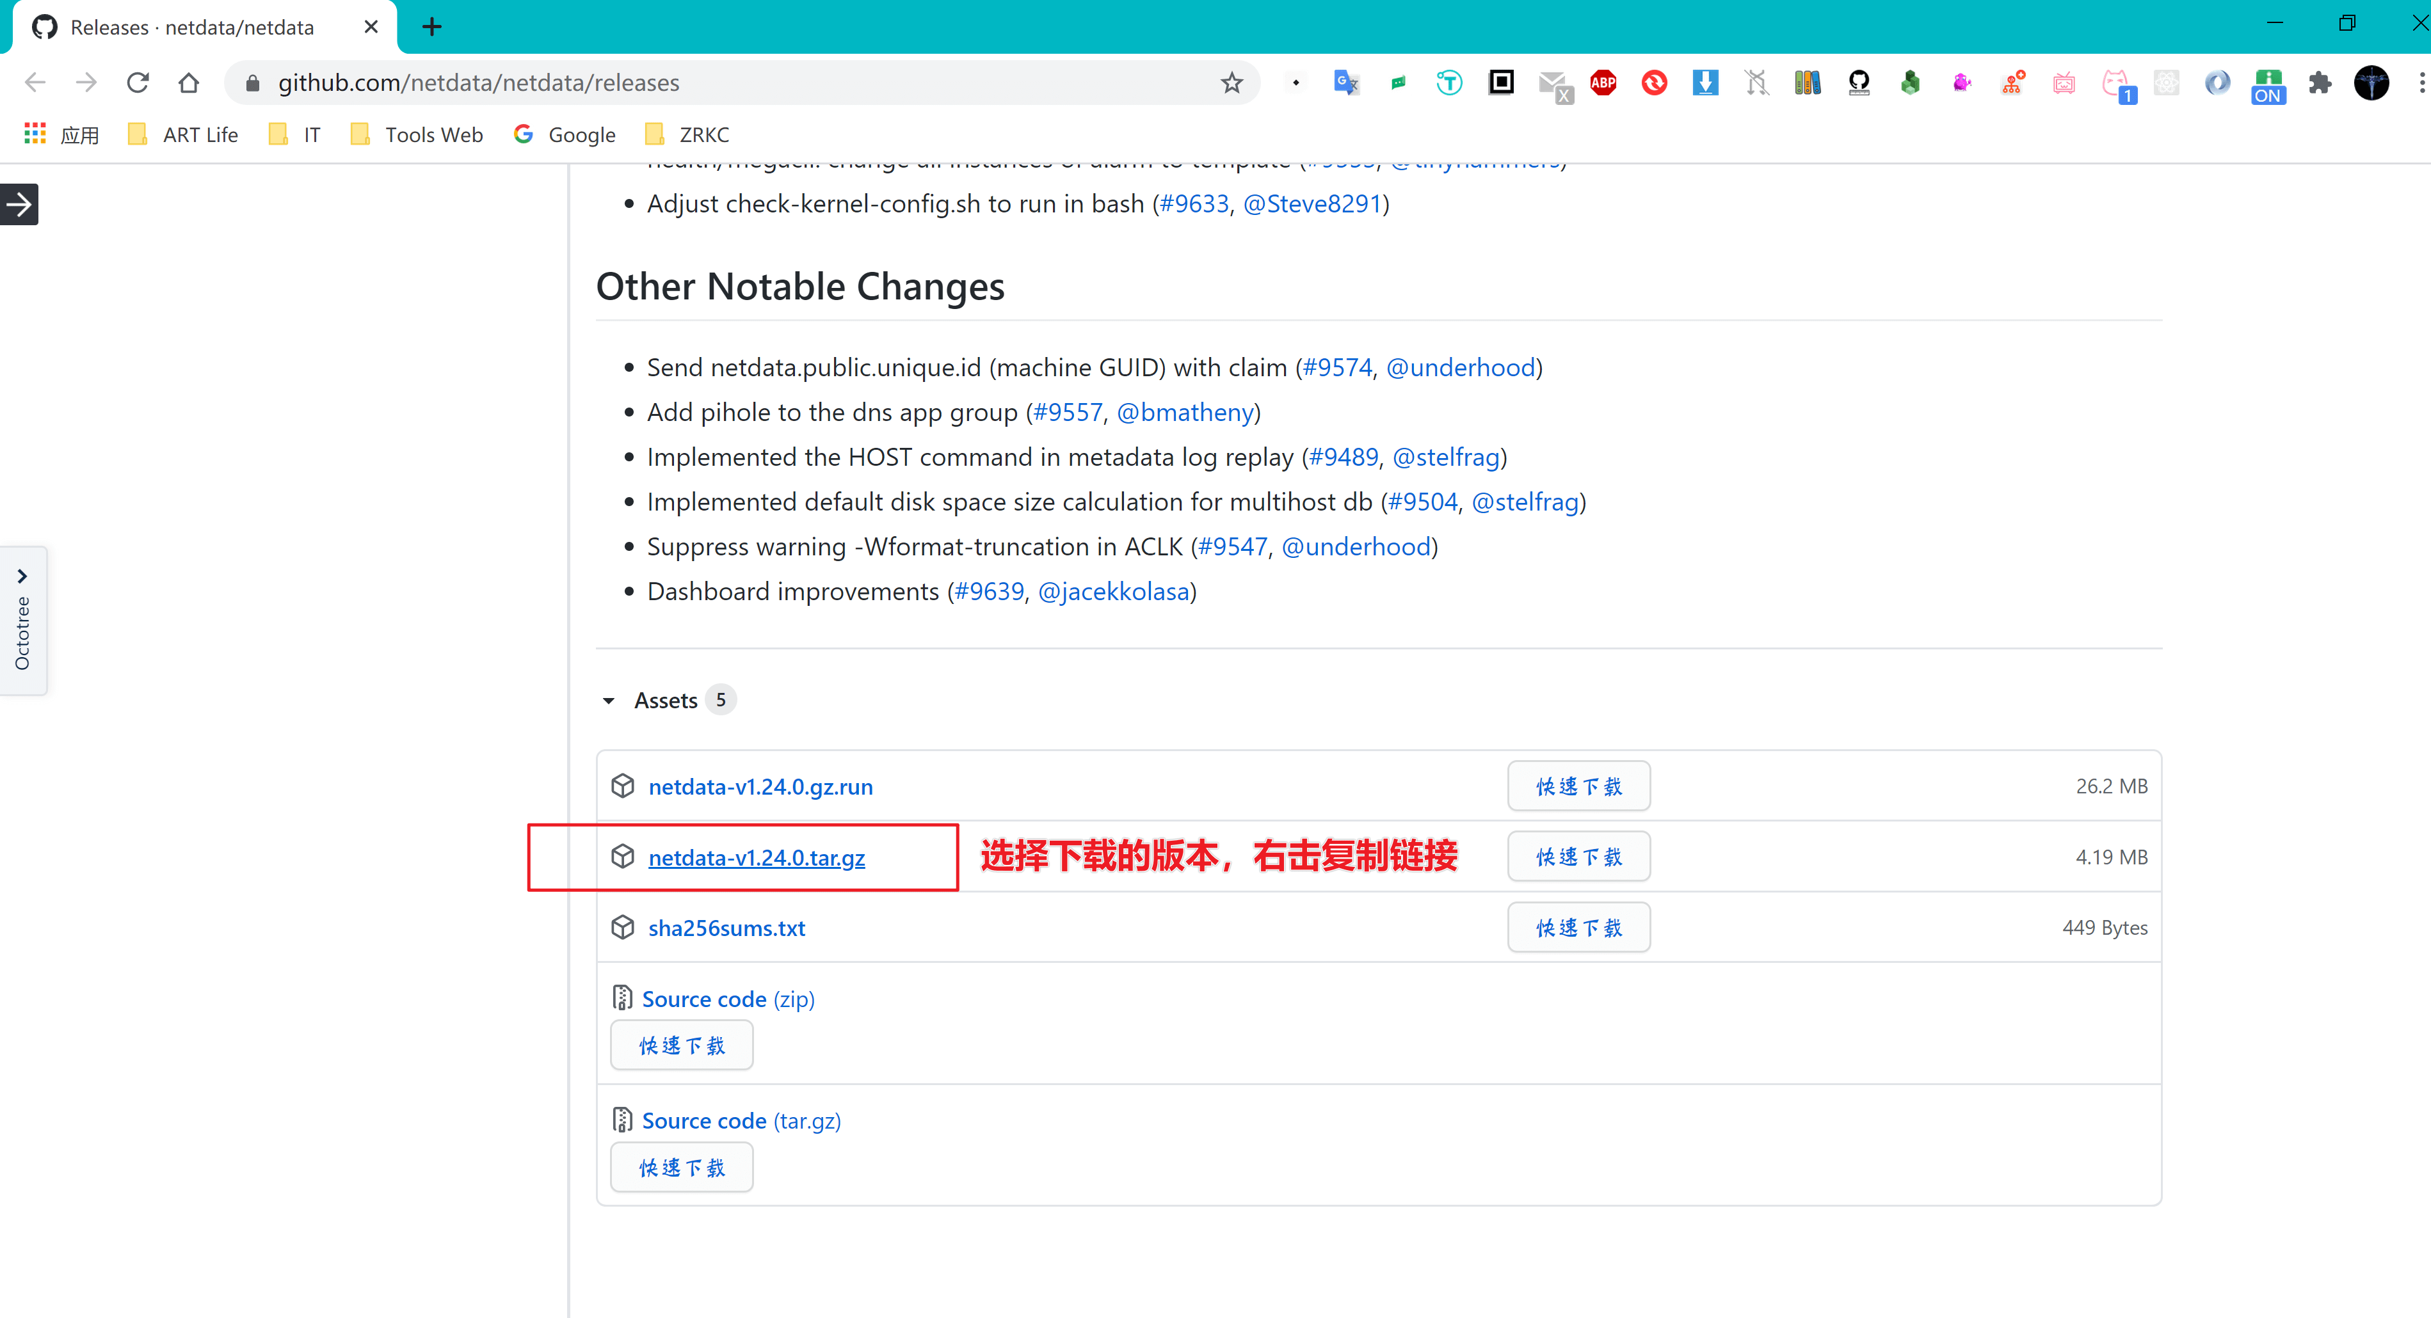Image resolution: width=2431 pixels, height=1318 pixels.
Task: Click the home page icon
Action: click(189, 83)
